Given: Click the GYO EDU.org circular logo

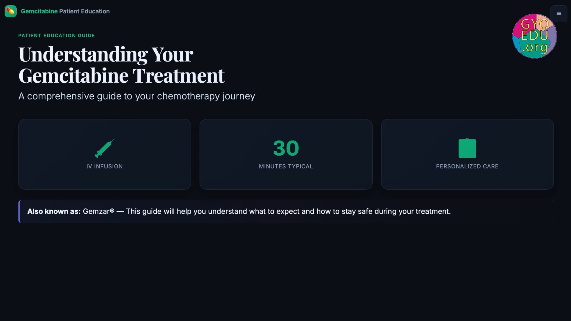Looking at the screenshot, I should click(534, 36).
